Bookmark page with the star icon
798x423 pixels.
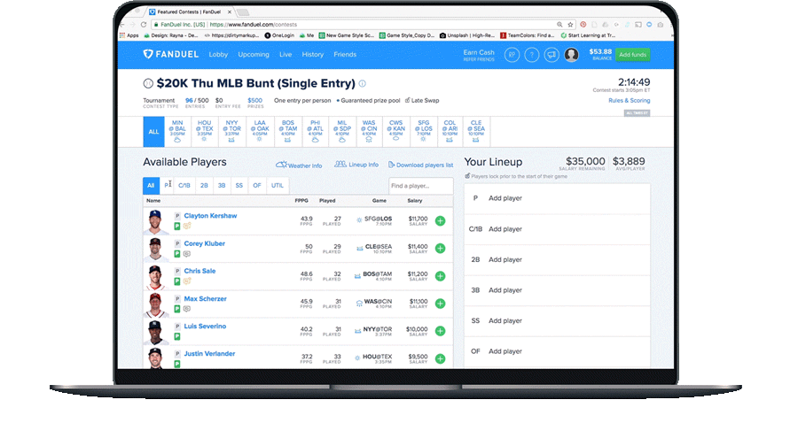coord(570,25)
